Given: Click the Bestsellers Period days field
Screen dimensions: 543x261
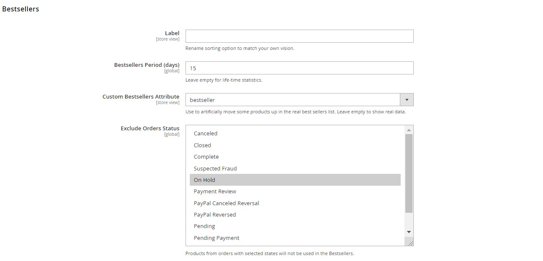Looking at the screenshot, I should (x=299, y=68).
